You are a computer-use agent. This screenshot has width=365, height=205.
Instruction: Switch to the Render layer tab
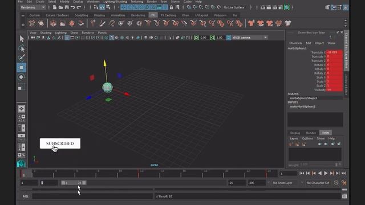[311, 133]
